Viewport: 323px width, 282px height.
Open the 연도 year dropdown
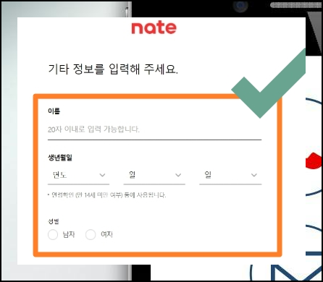78,175
